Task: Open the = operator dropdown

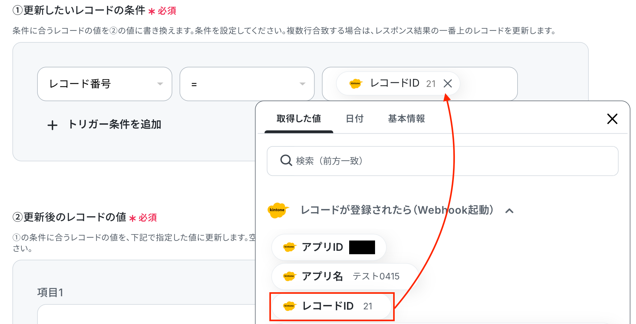Action: [247, 84]
